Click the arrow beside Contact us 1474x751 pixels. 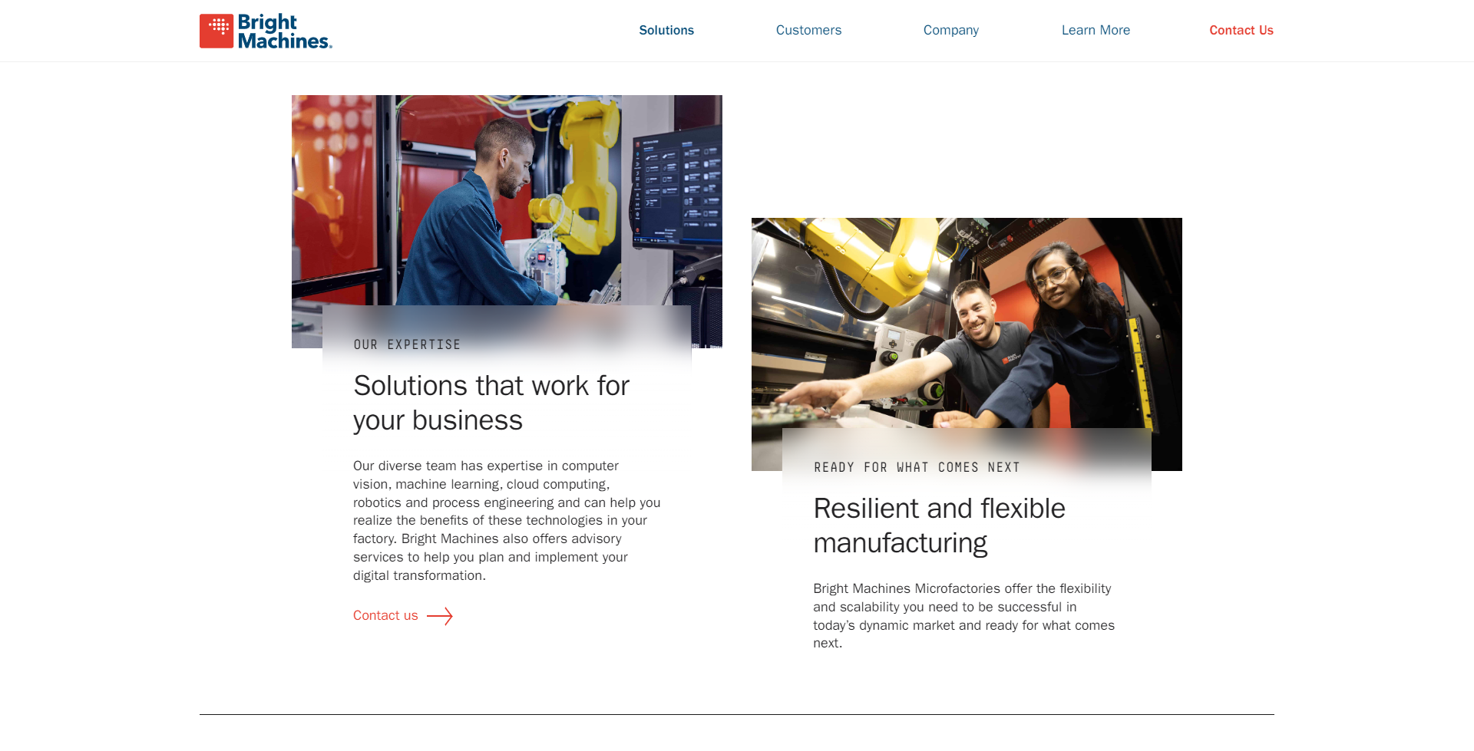[x=440, y=616]
